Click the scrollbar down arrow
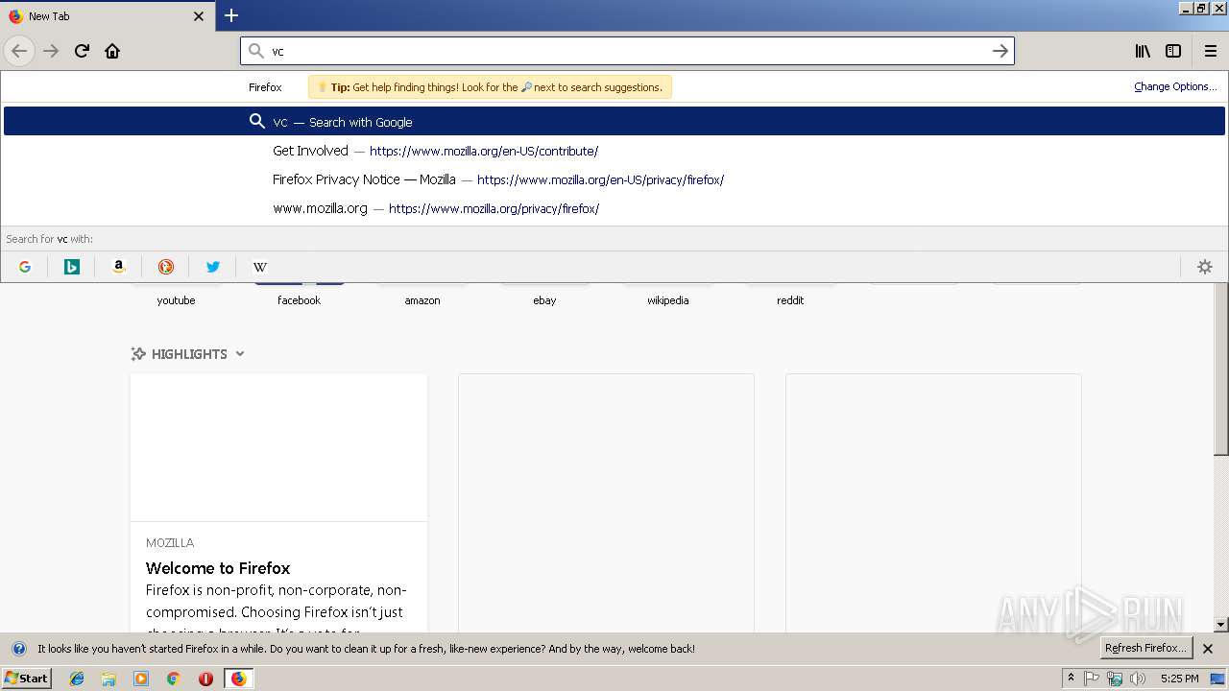This screenshot has width=1229, height=691. 1221,625
